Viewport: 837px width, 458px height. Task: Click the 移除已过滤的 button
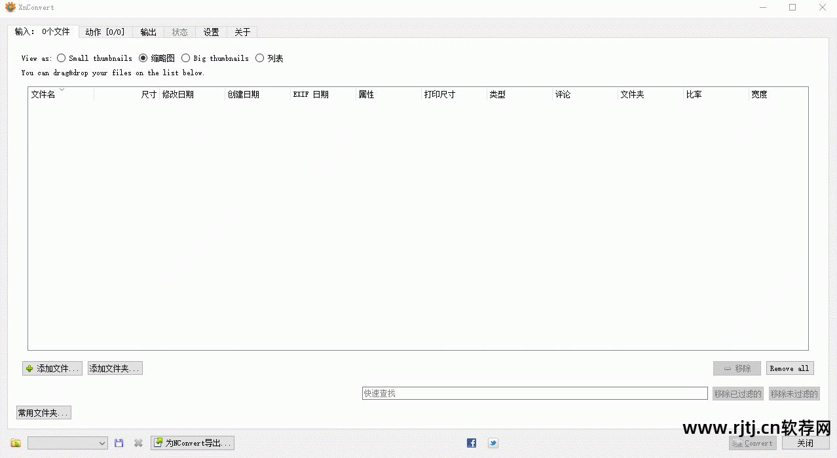(x=737, y=394)
